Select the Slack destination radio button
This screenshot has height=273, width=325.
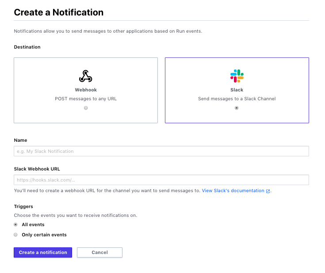[237, 108]
